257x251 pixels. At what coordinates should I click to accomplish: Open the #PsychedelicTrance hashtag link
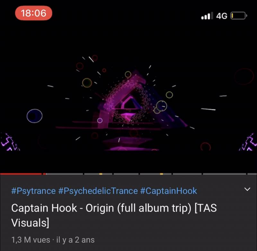click(x=98, y=191)
